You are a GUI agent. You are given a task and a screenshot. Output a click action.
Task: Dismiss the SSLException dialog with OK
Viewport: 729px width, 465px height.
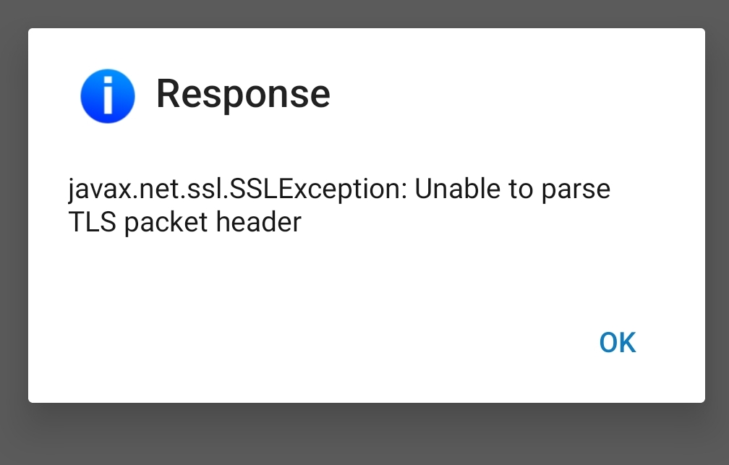tap(617, 342)
